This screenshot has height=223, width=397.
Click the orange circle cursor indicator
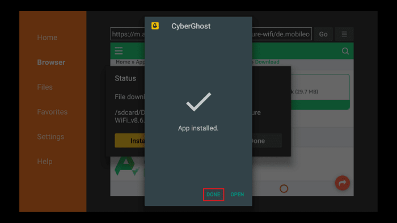point(284,188)
